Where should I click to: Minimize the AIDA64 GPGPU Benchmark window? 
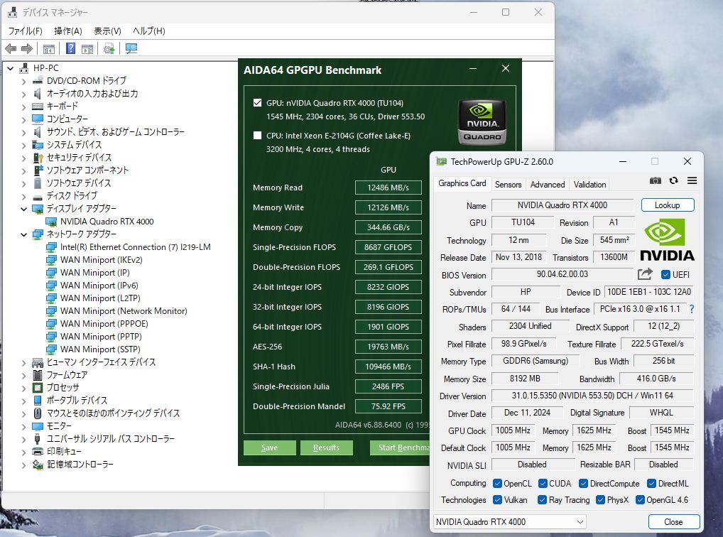[472, 69]
